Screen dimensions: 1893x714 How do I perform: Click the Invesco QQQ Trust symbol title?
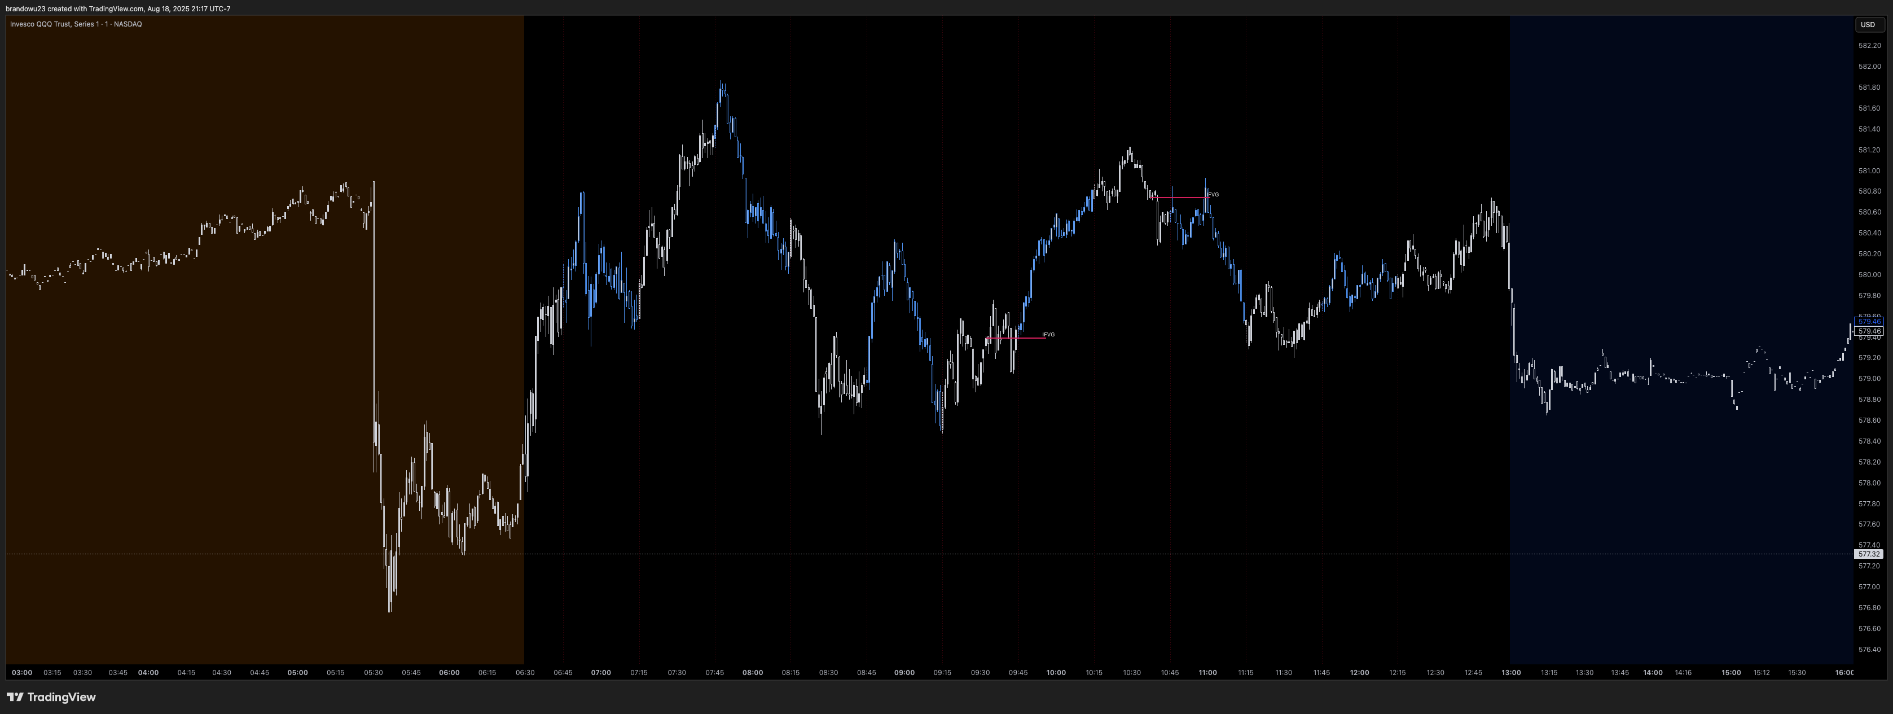coord(76,24)
